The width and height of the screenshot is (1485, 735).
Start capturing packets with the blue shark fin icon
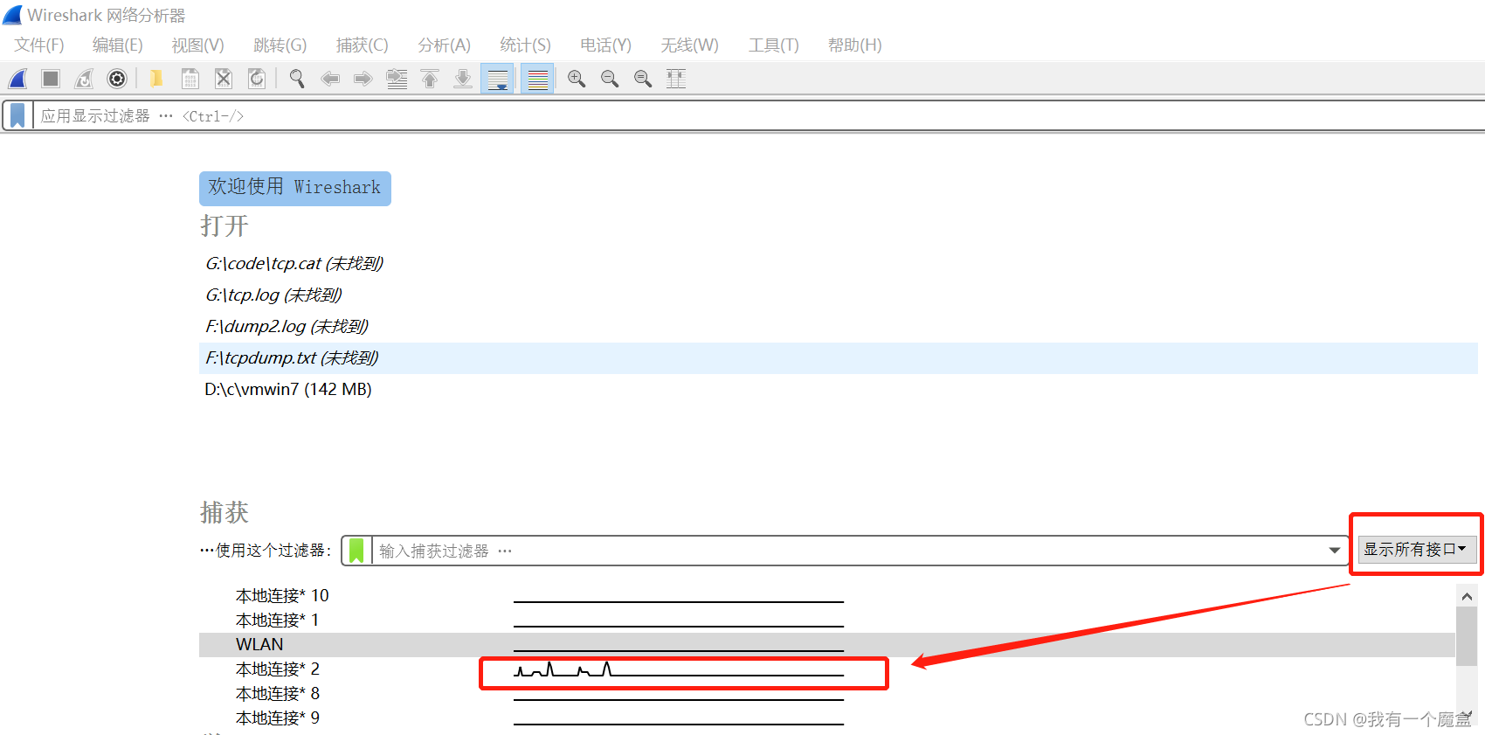pyautogui.click(x=17, y=79)
